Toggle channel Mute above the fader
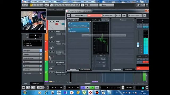This screenshot has height=95, width=170. [139, 25]
